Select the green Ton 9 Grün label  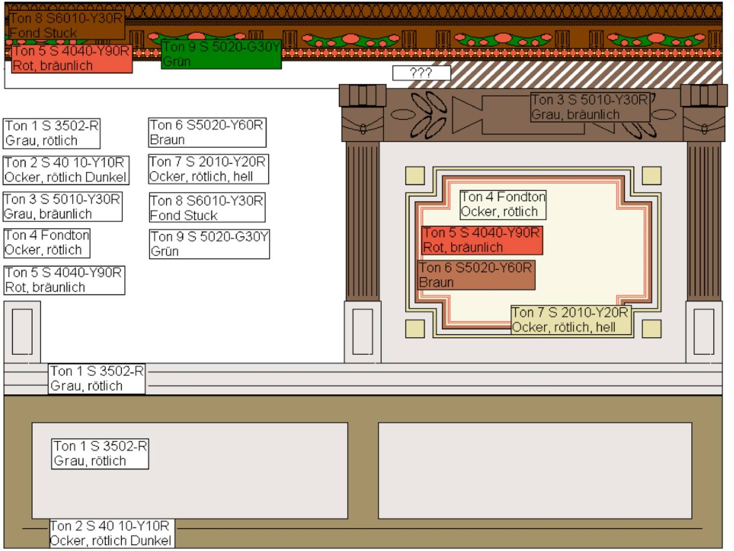click(x=221, y=54)
